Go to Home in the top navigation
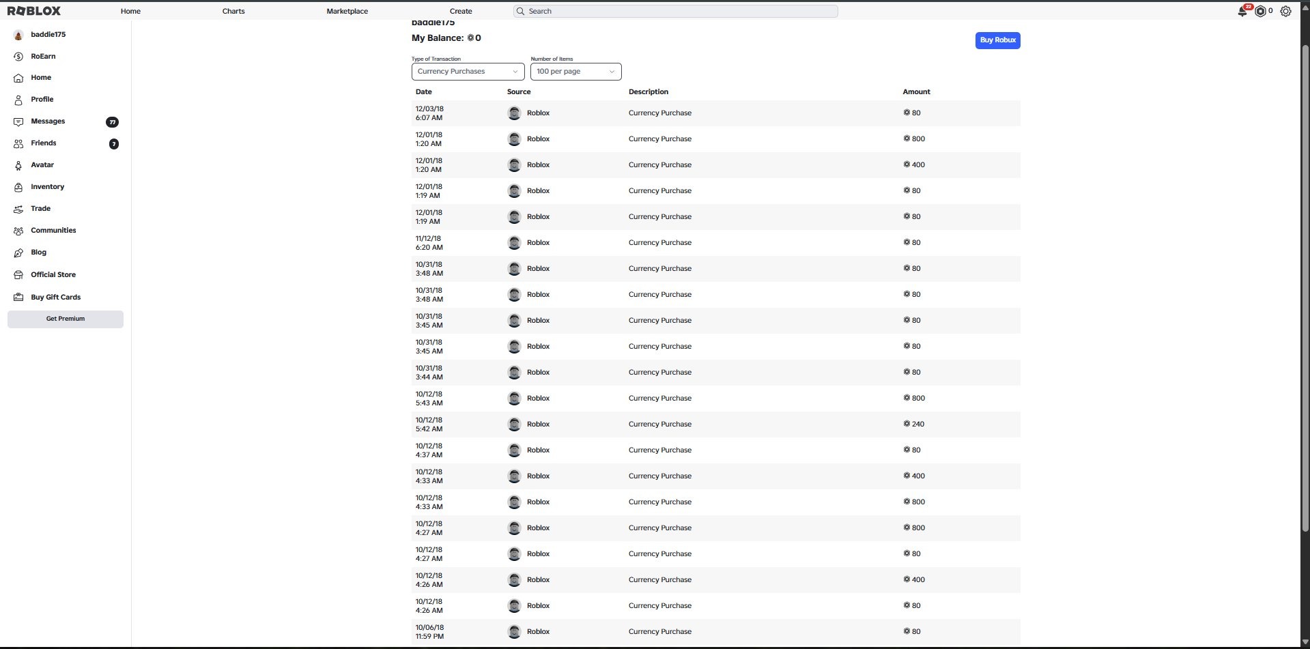Image resolution: width=1310 pixels, height=649 pixels. click(130, 11)
